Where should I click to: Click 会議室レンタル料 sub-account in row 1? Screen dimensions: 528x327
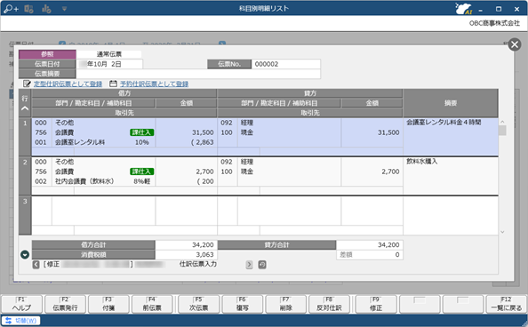80,142
